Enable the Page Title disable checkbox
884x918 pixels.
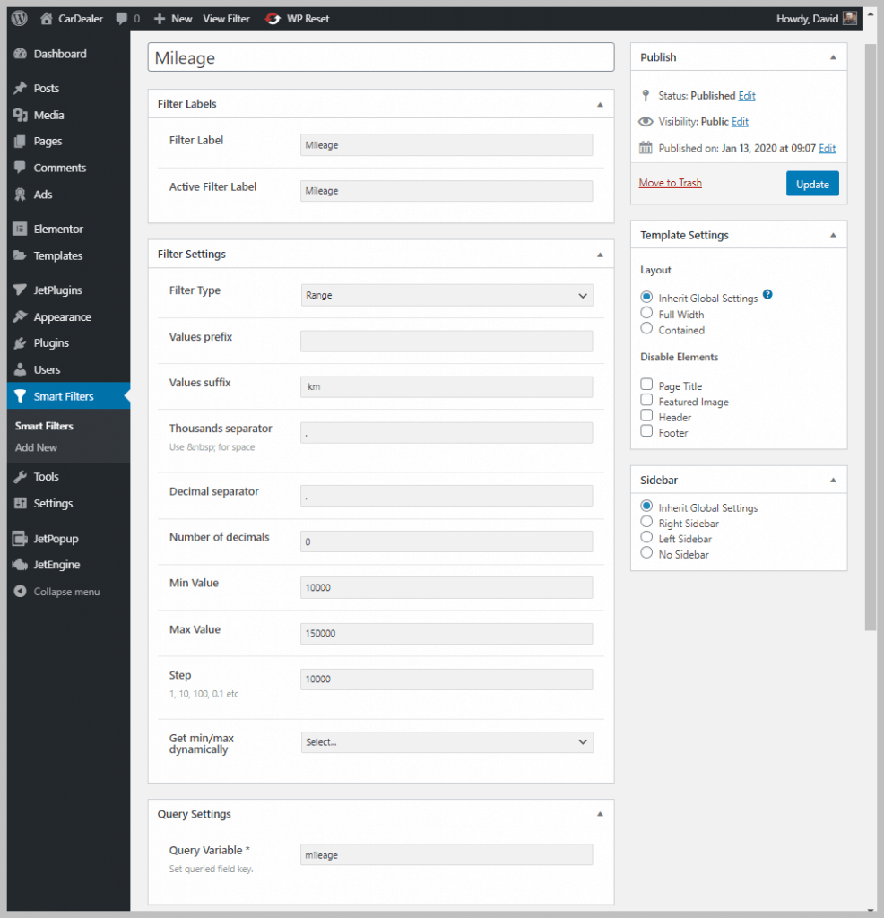pyautogui.click(x=646, y=385)
